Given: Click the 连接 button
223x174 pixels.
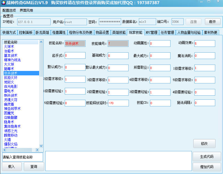Looking at the screenshot, I should 193,22.
